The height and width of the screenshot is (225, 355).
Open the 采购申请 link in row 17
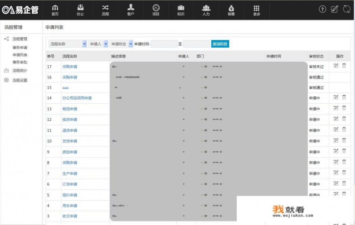coord(70,66)
